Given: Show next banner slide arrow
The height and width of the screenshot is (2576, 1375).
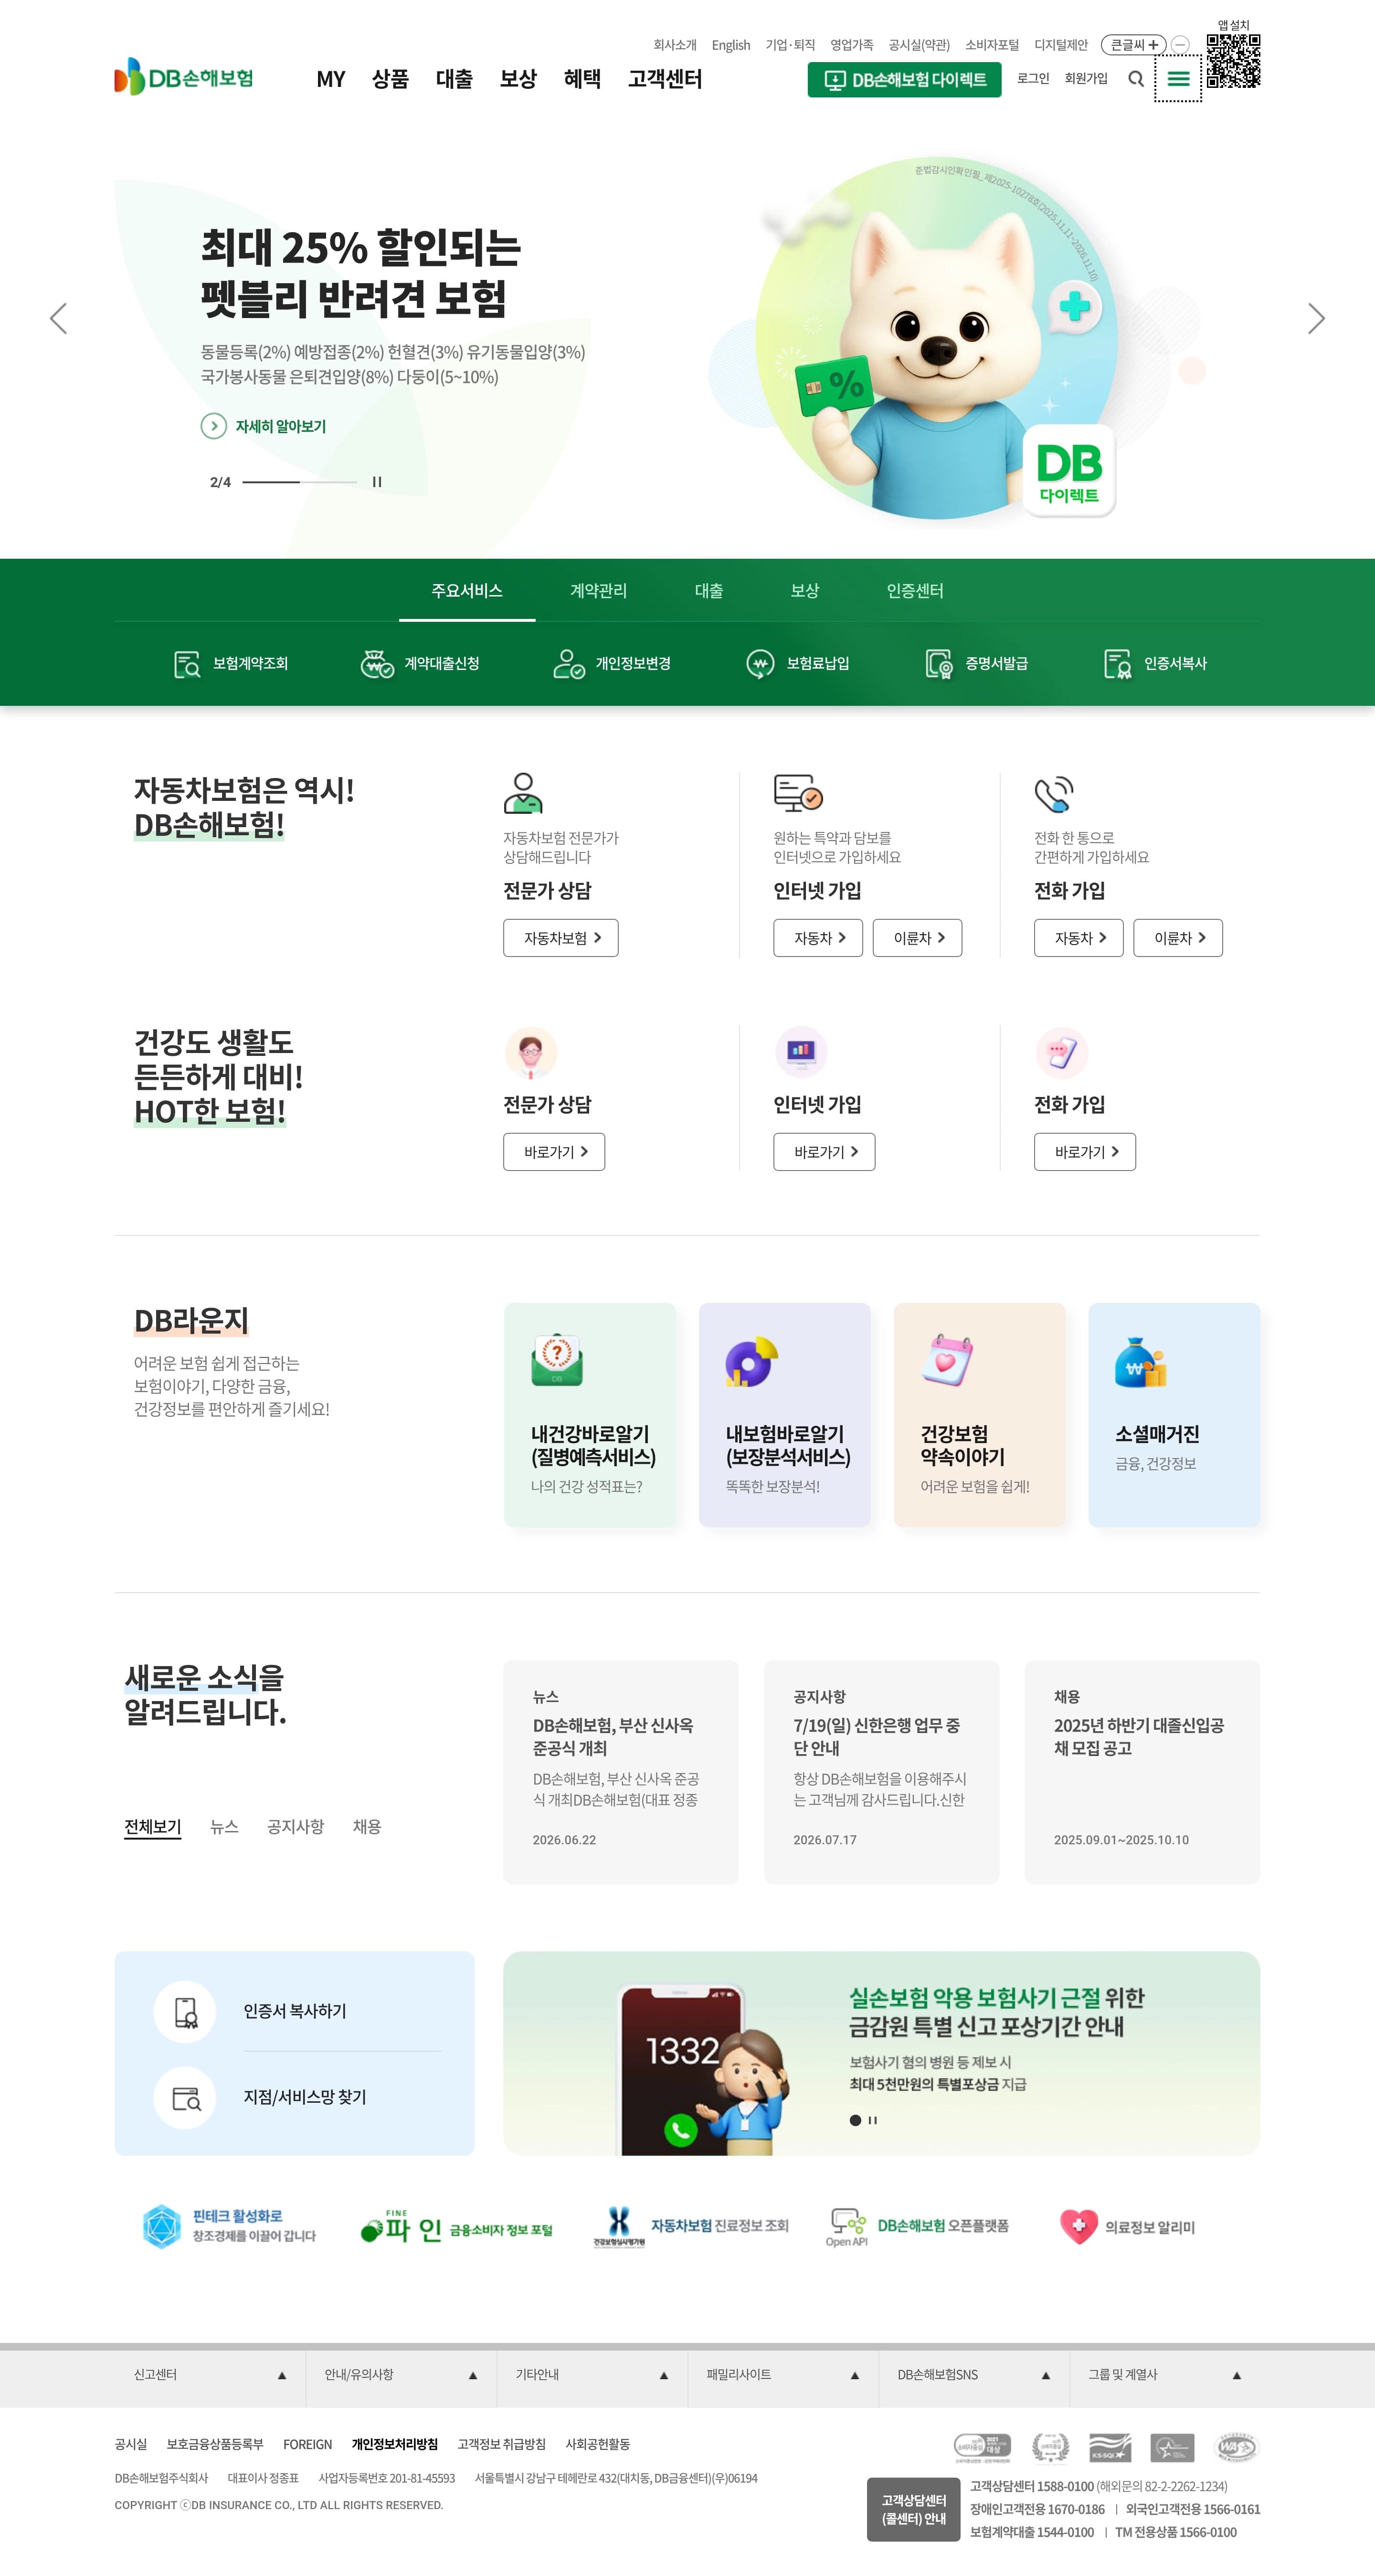Looking at the screenshot, I should point(1316,319).
